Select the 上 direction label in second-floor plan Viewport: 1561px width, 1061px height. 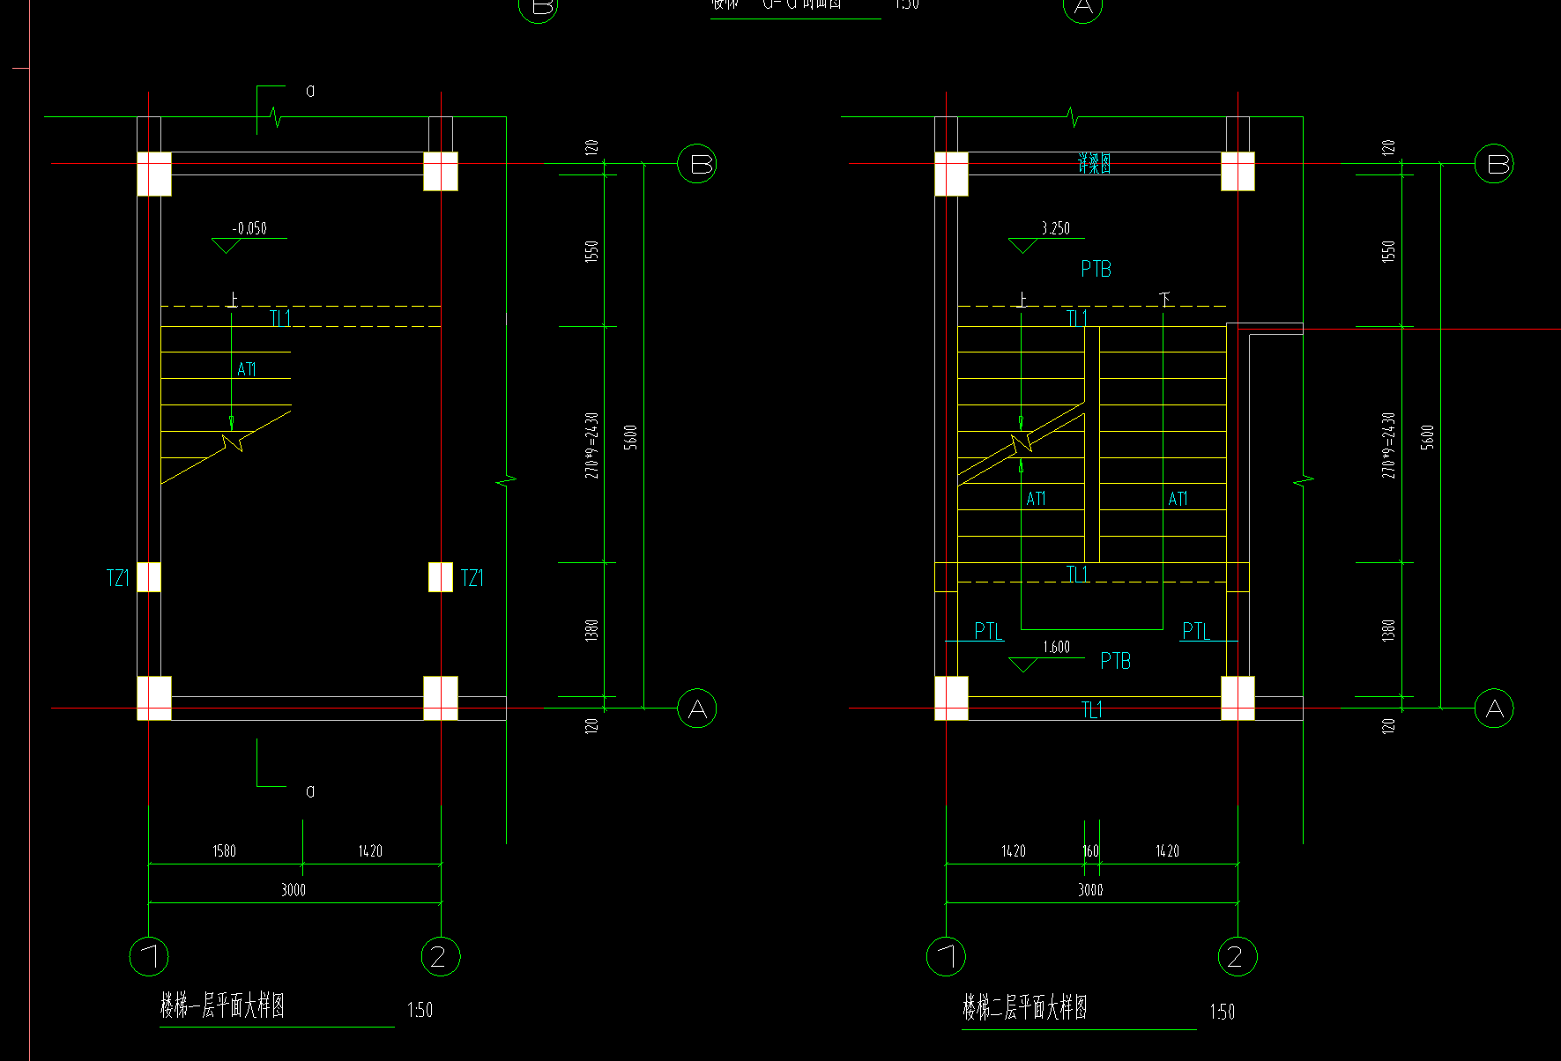1022,300
